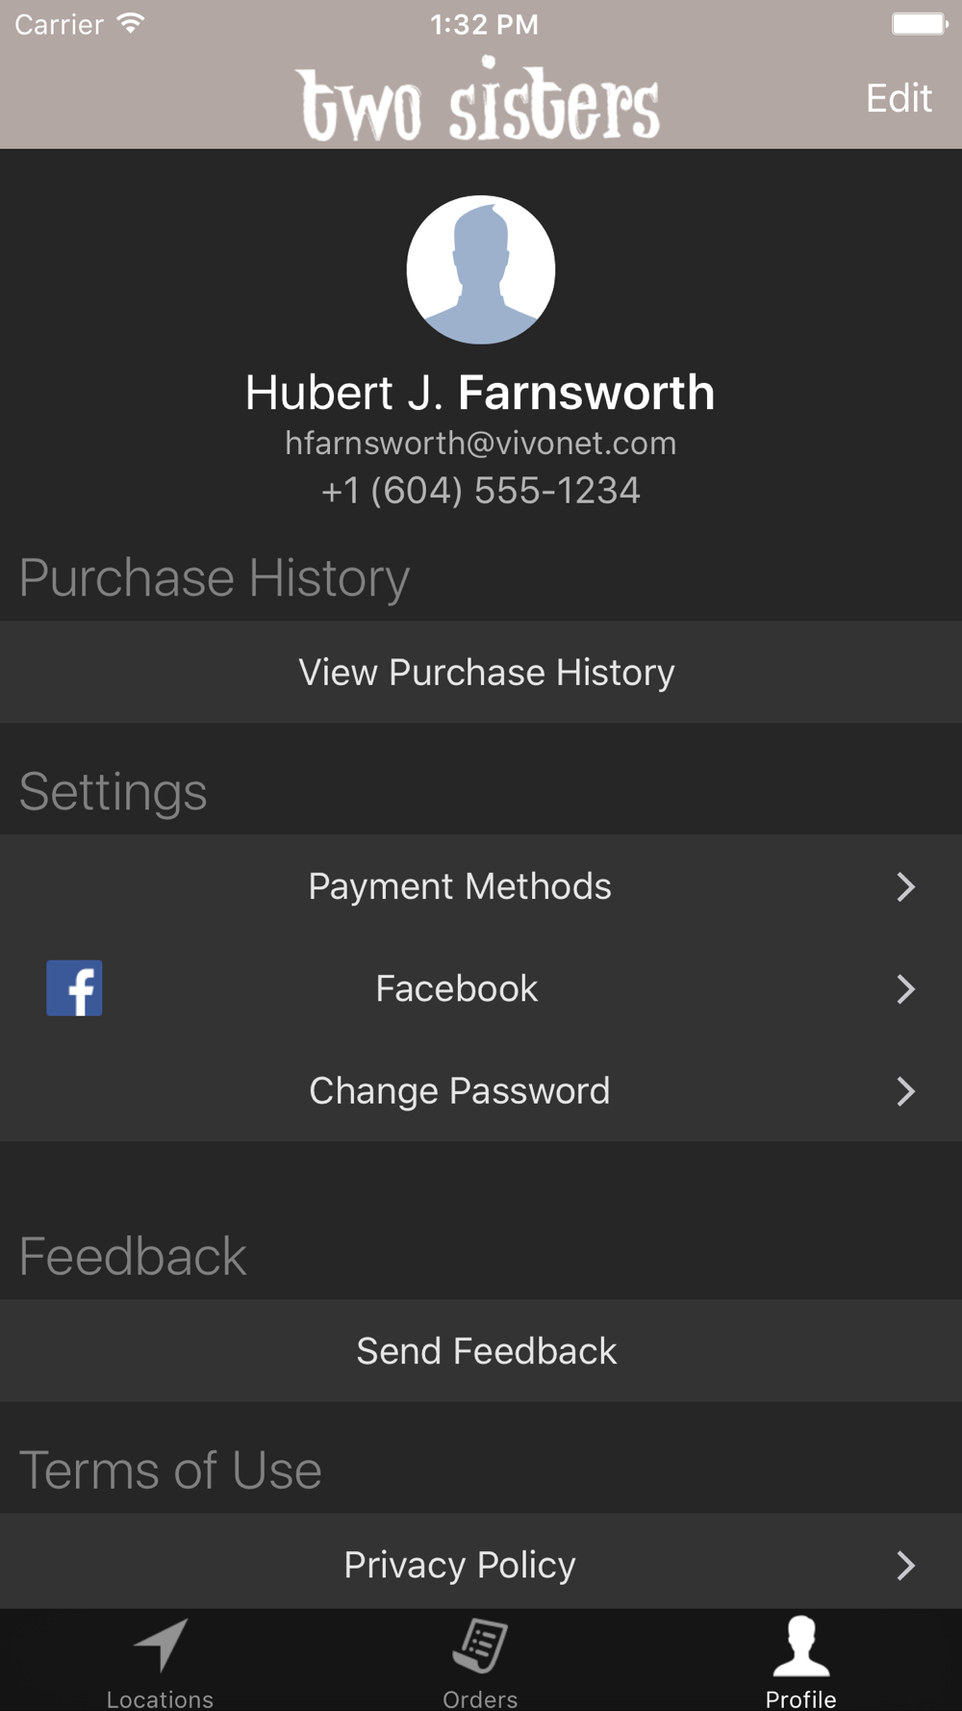Open Privacy Policy chevron arrow
This screenshot has height=1711, width=962.
(x=905, y=1565)
